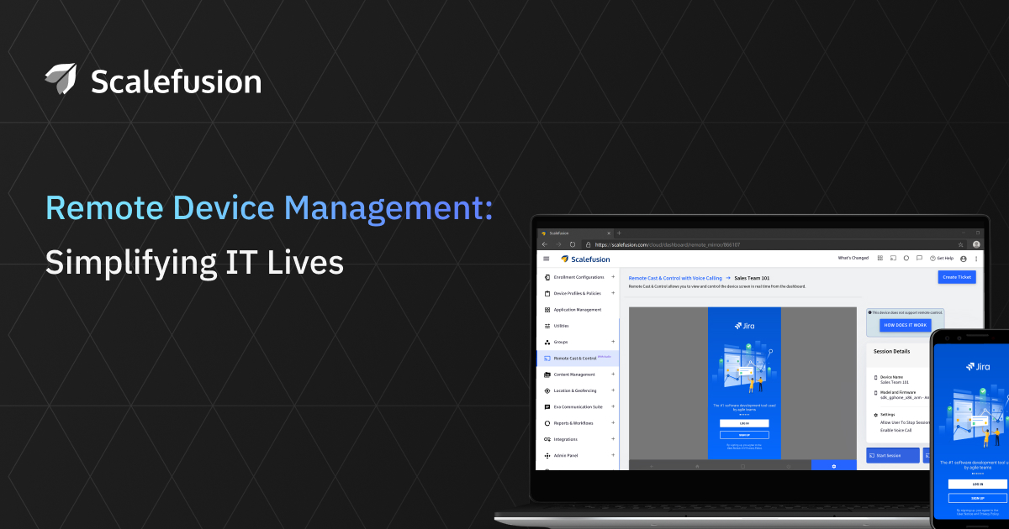This screenshot has width=1009, height=529.
Task: Click the Start Session button
Action: 893,455
